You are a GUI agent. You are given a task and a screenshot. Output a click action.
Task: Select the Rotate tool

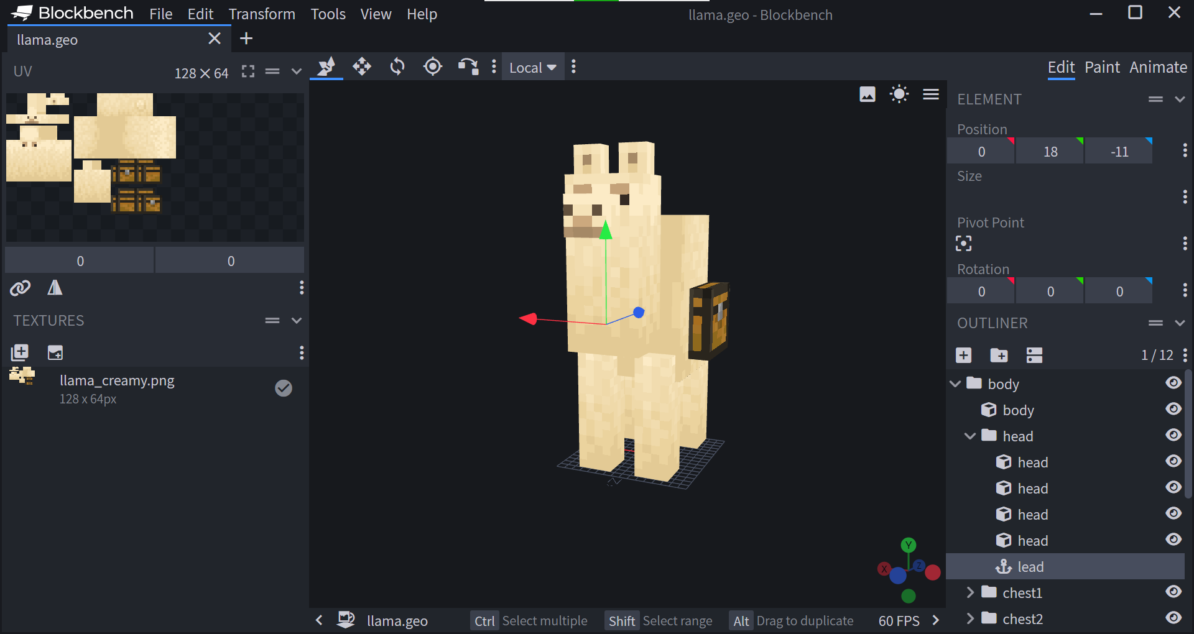tap(397, 67)
